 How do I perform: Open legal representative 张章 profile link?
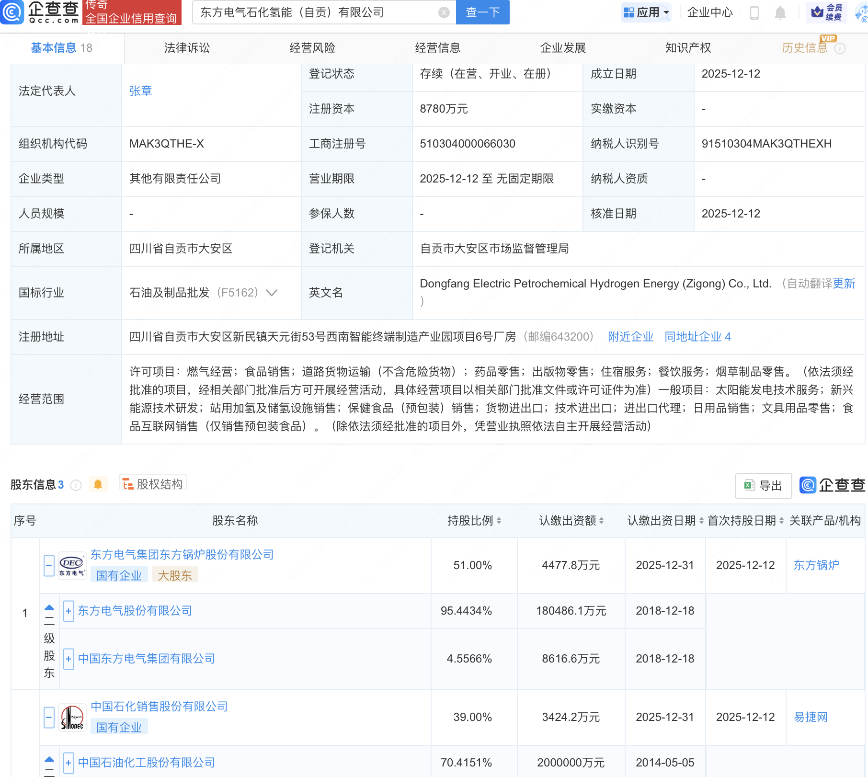coord(141,91)
